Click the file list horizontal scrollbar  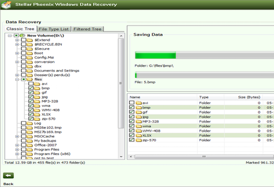pyautogui.click(x=204, y=156)
